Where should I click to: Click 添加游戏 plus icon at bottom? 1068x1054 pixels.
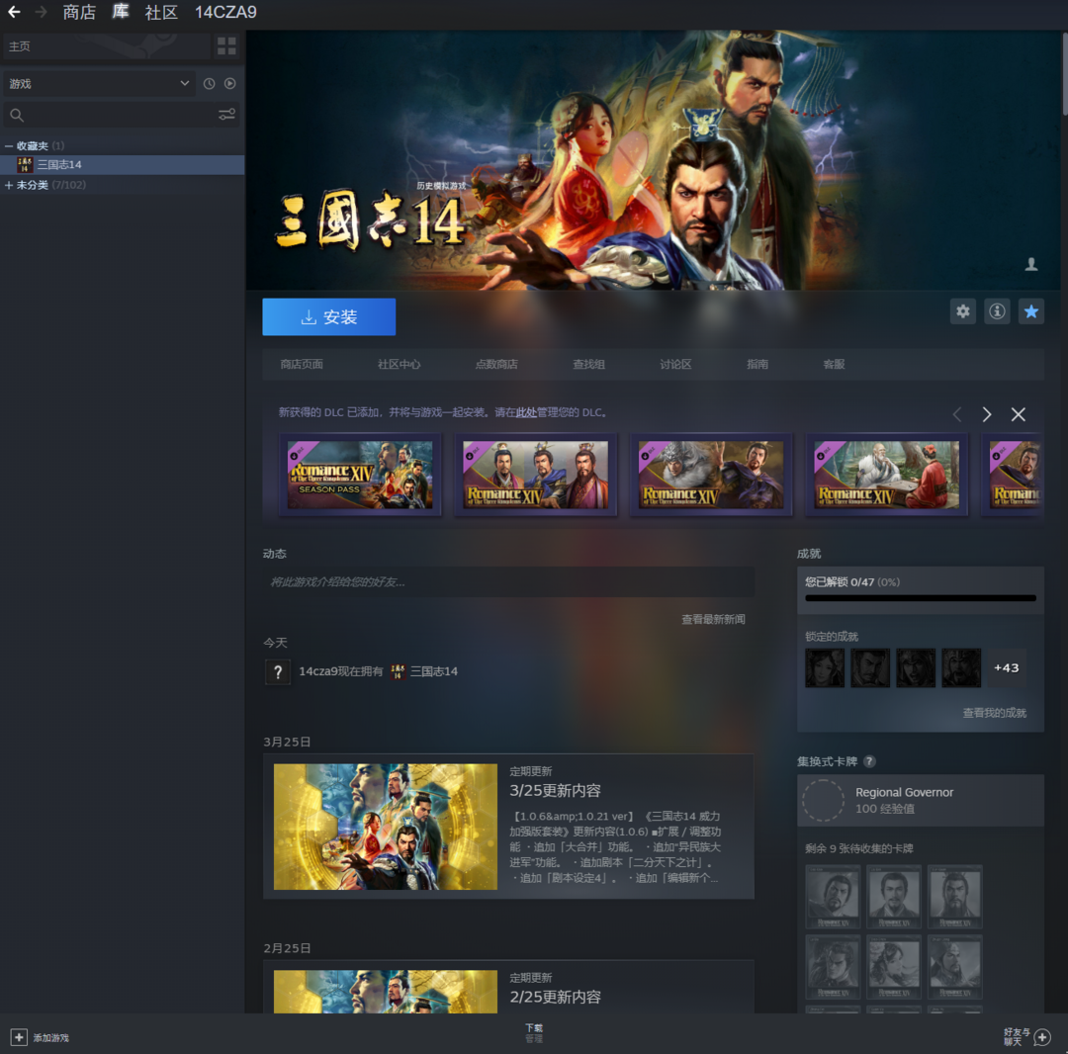19,1037
